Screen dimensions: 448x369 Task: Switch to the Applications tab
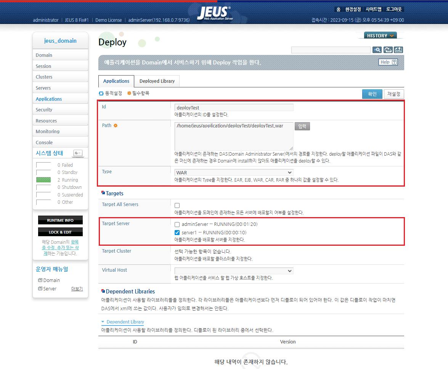point(116,81)
